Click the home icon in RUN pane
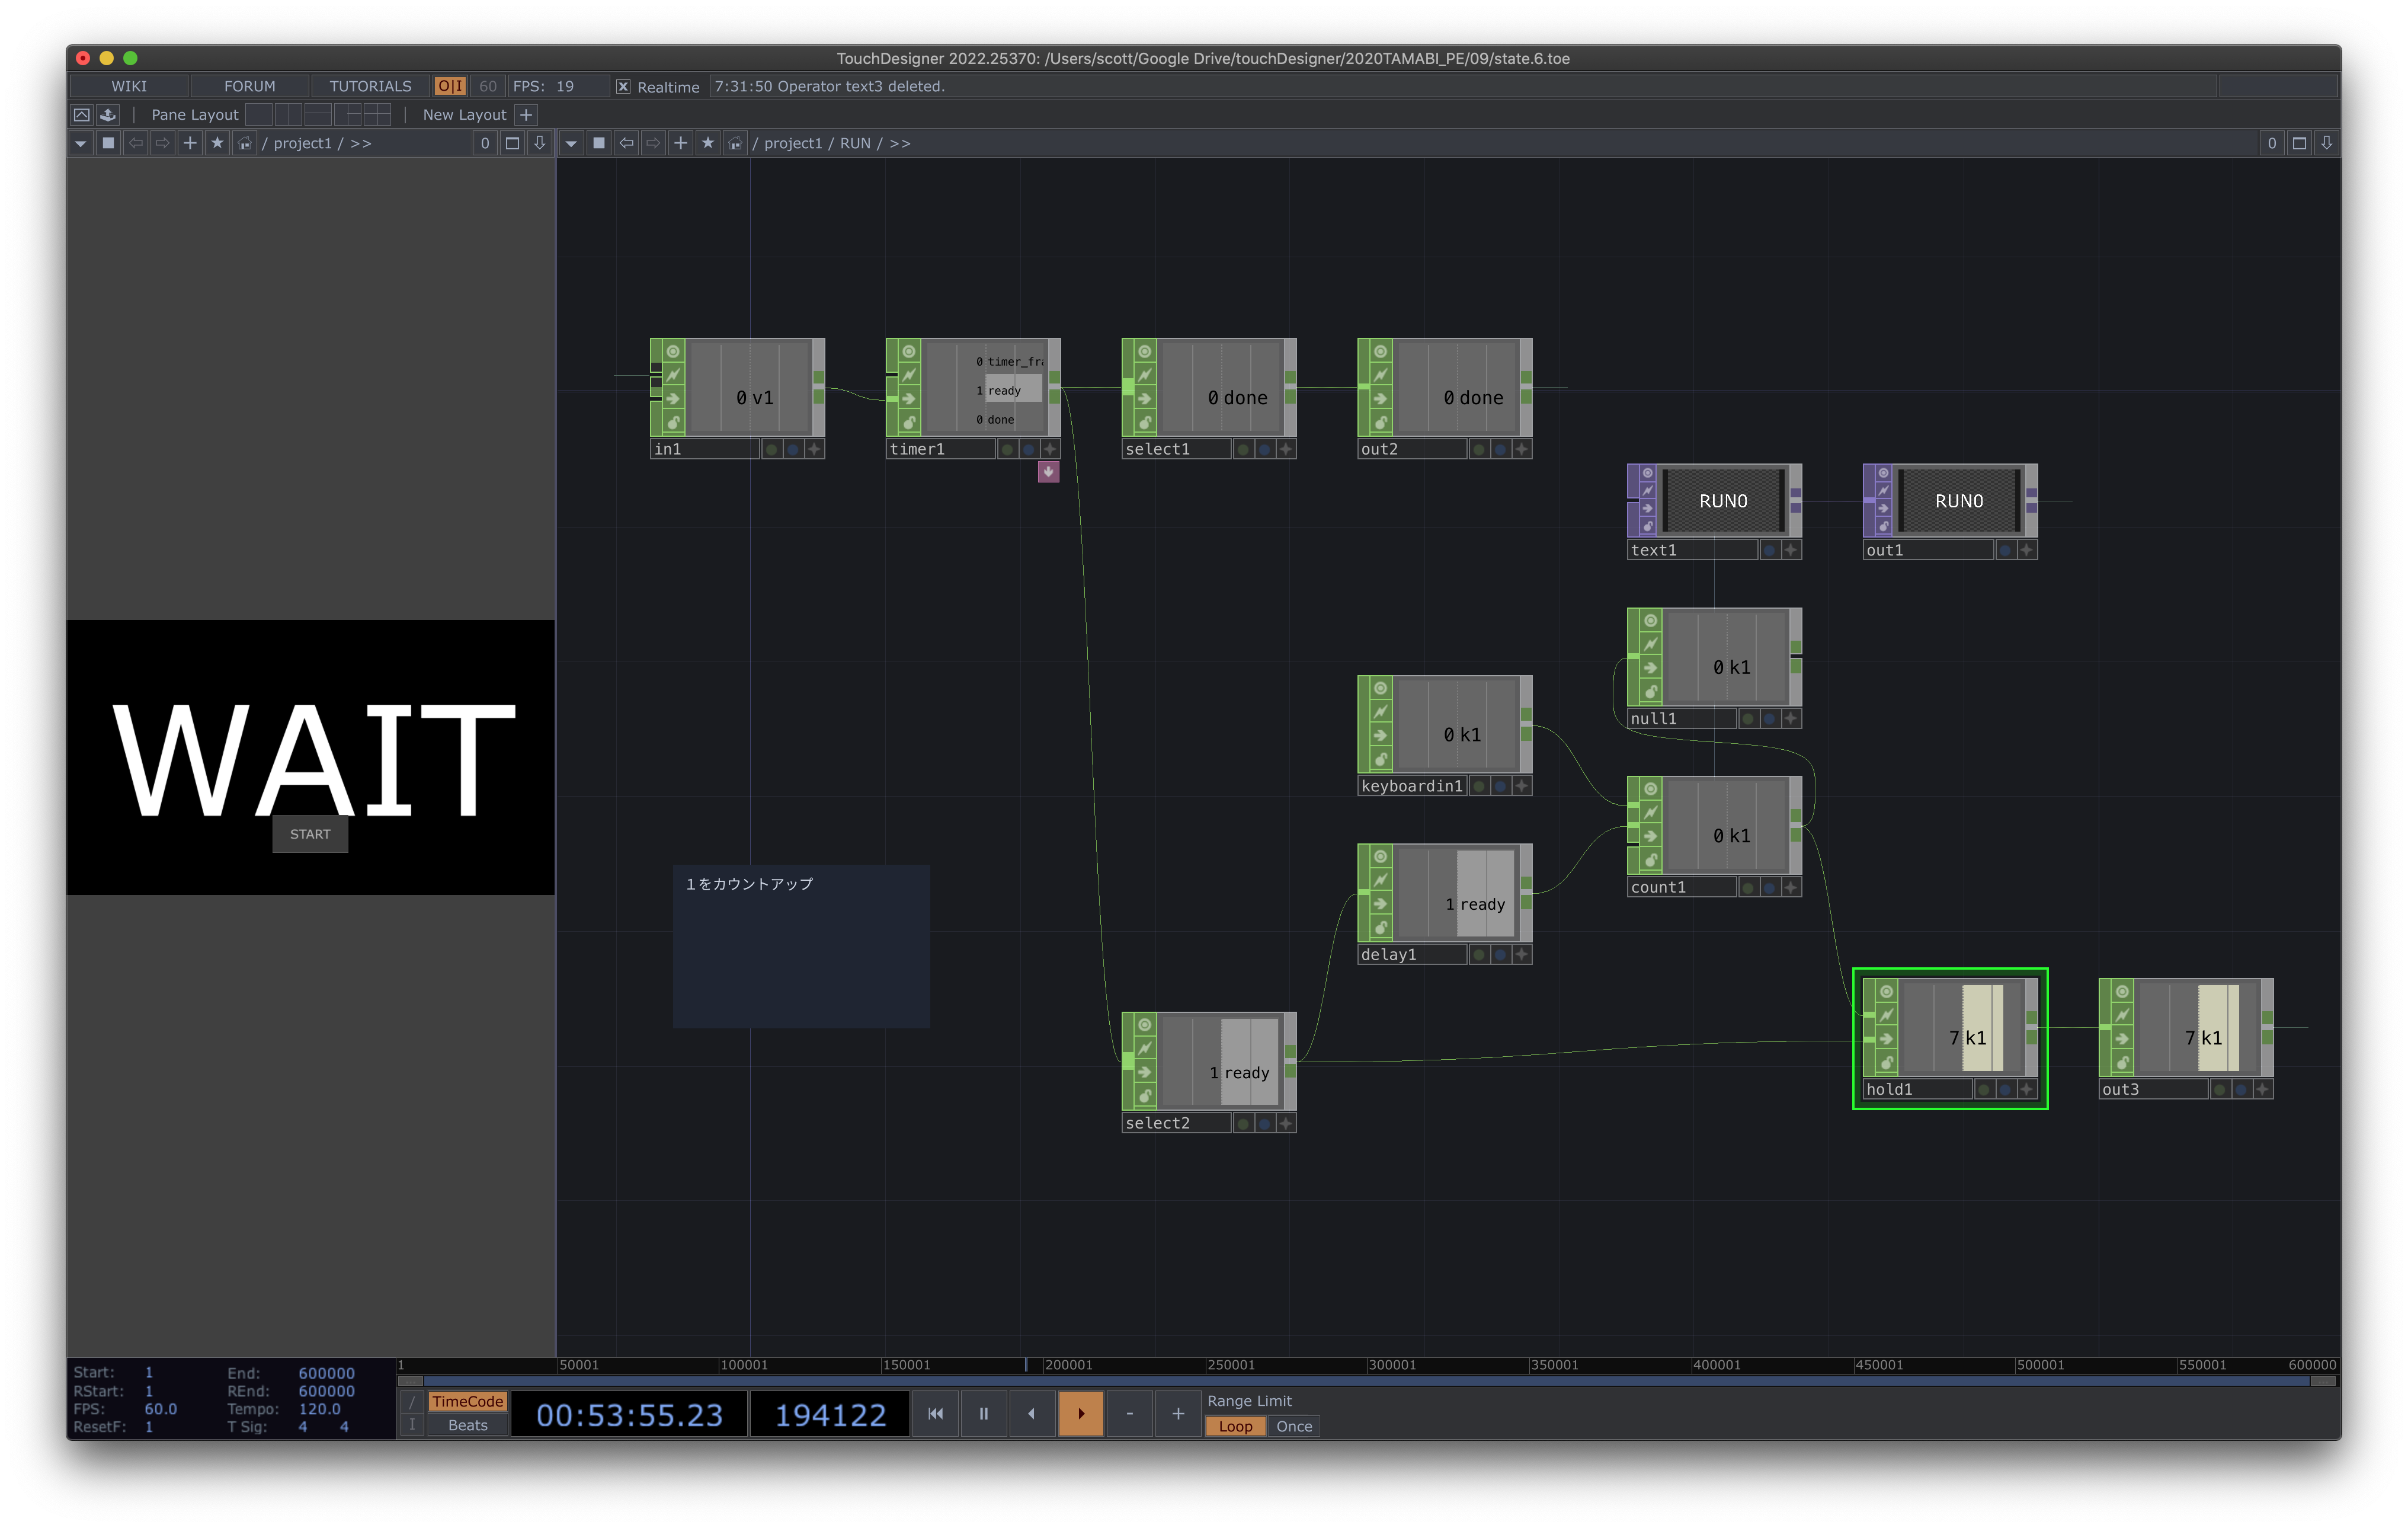 click(x=735, y=143)
